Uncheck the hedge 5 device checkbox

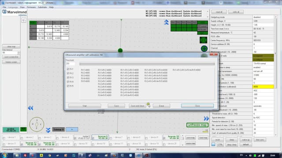[75, 138]
